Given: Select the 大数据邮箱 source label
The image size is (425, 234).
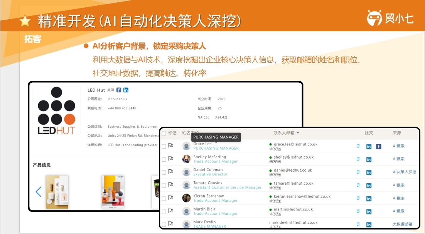Looking at the screenshot, I should pos(403,224).
